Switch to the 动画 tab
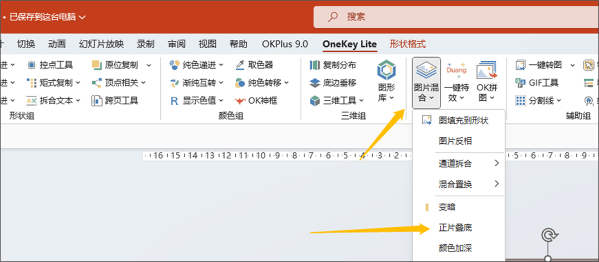599x262 pixels. [x=57, y=44]
